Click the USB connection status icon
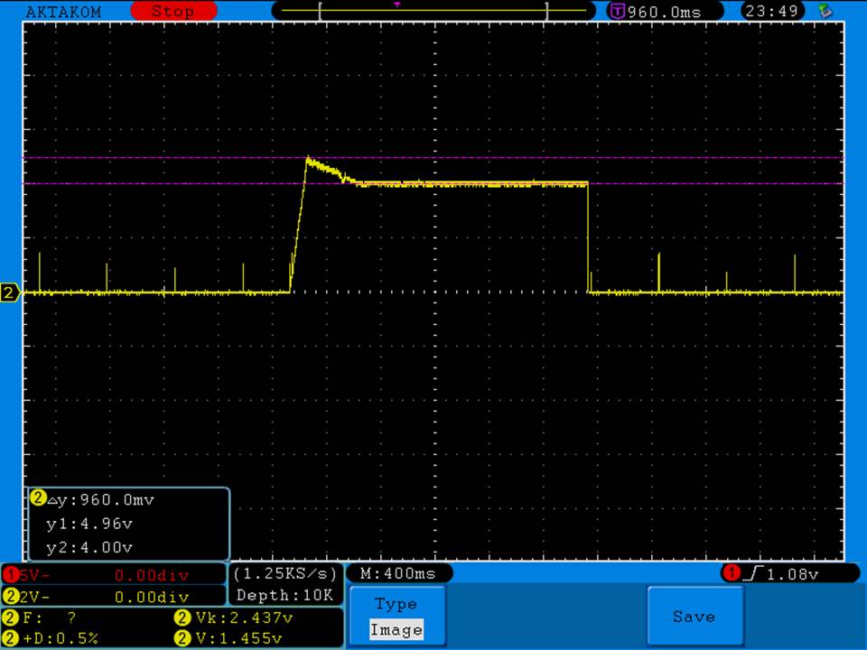867x650 pixels. [x=824, y=11]
